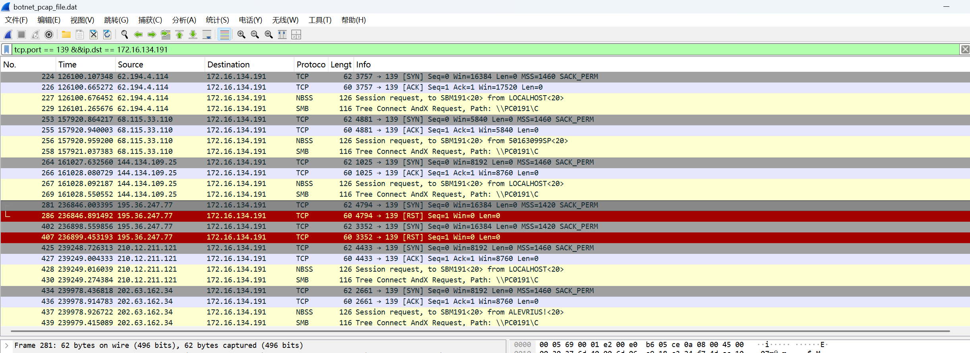Image resolution: width=970 pixels, height=353 pixels.
Task: Open the 帮助(H) menu
Action: (354, 20)
